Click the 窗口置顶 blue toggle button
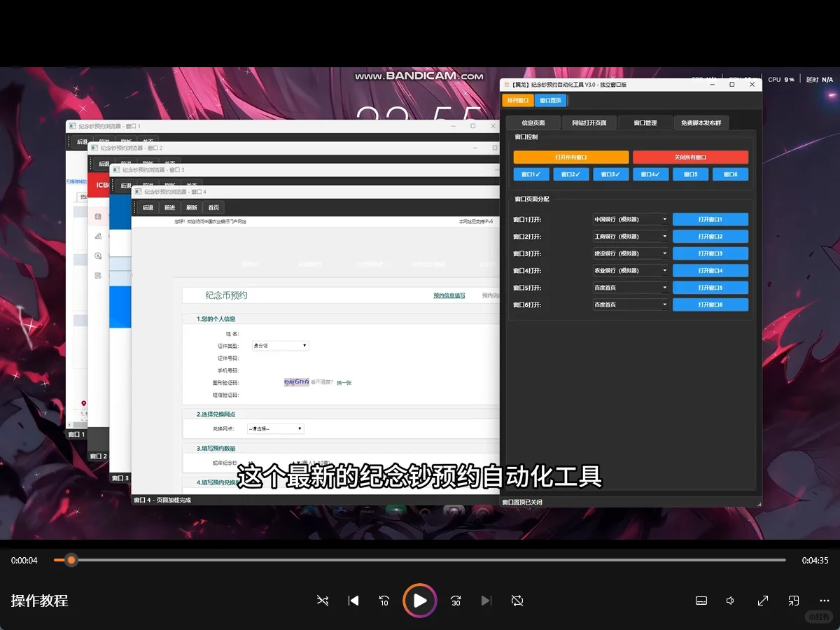Viewport: 840px width, 630px height. (550, 101)
